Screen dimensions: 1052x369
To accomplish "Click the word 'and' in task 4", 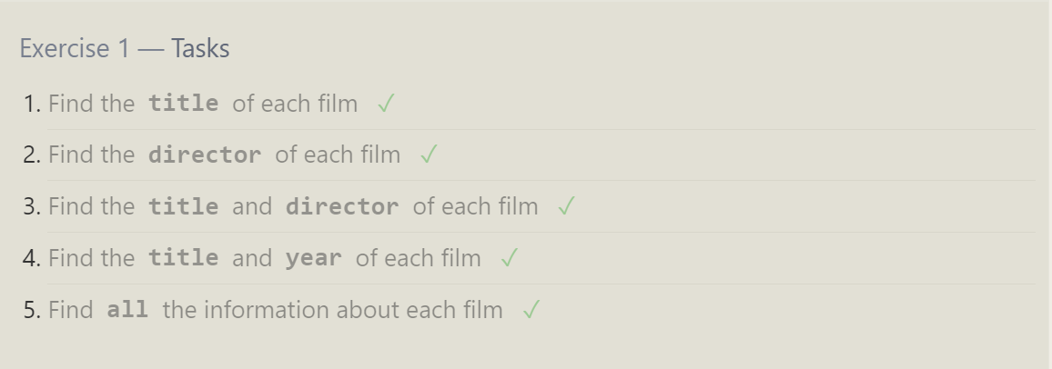I will pos(252,258).
